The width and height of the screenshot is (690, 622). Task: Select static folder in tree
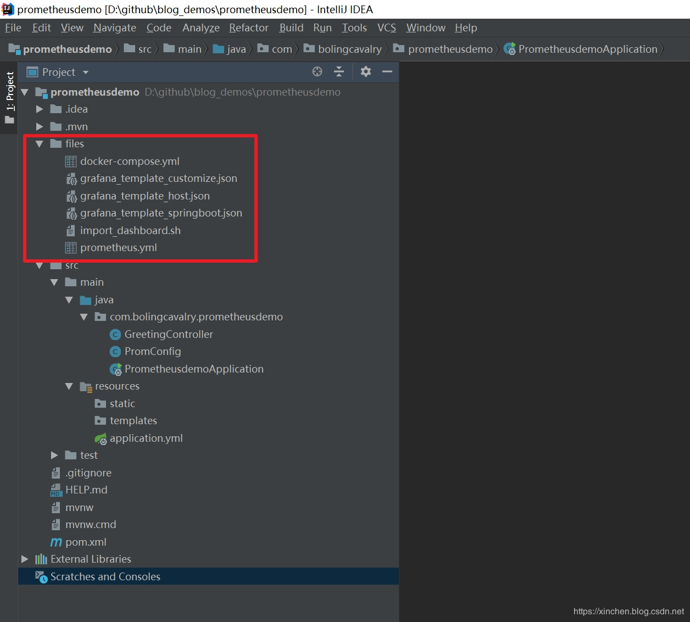pyautogui.click(x=115, y=404)
